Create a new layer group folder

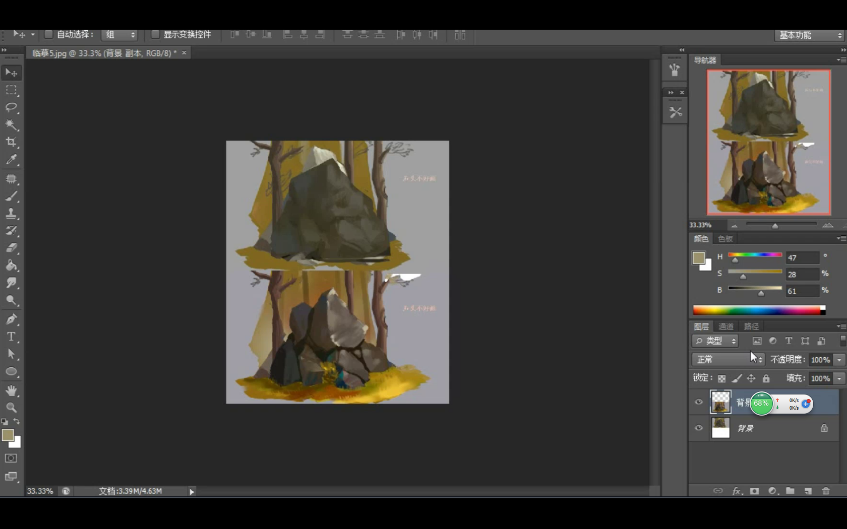(790, 491)
